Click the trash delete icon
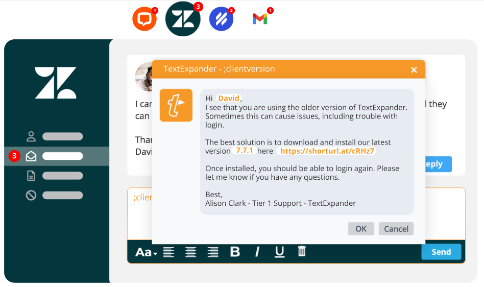The height and width of the screenshot is (287, 484). (x=302, y=251)
